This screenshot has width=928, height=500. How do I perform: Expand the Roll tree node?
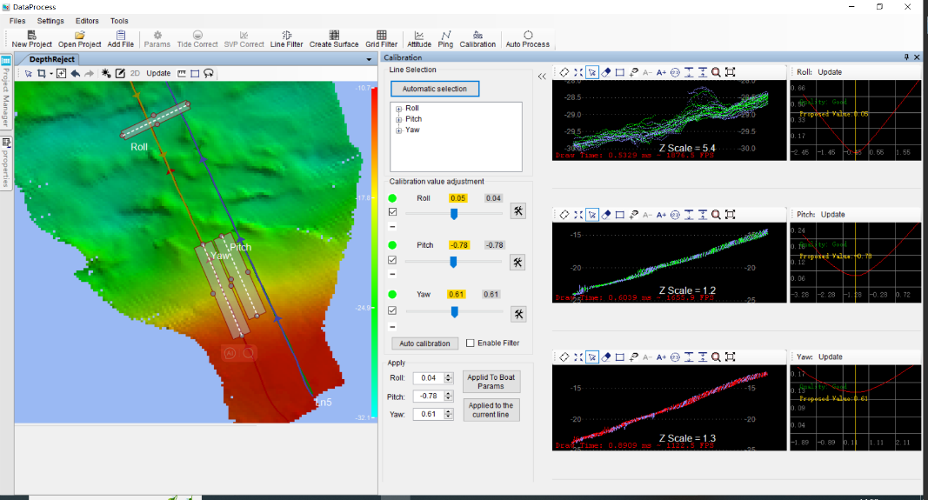[399, 109]
